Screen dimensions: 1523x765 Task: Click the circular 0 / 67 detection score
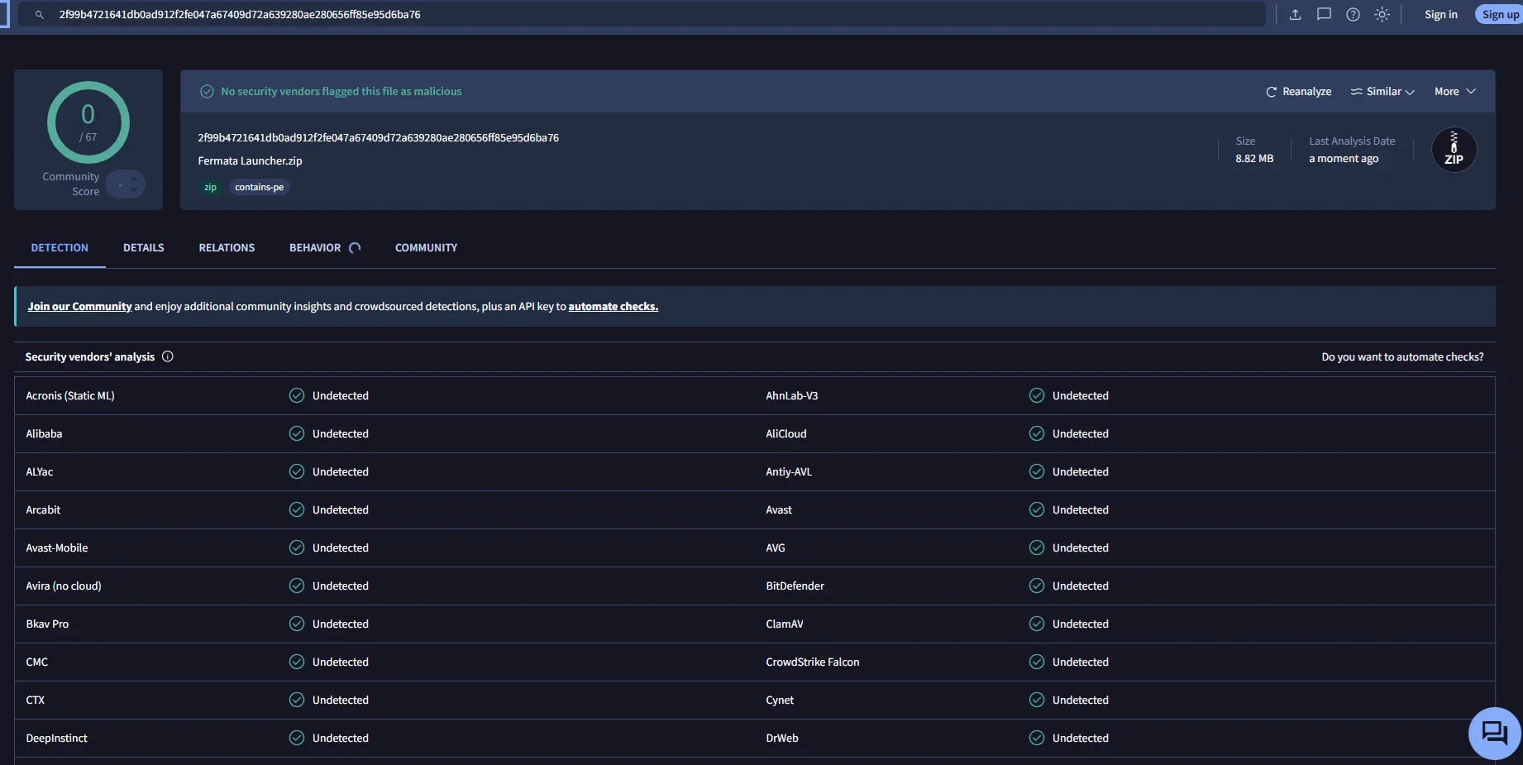(x=88, y=123)
